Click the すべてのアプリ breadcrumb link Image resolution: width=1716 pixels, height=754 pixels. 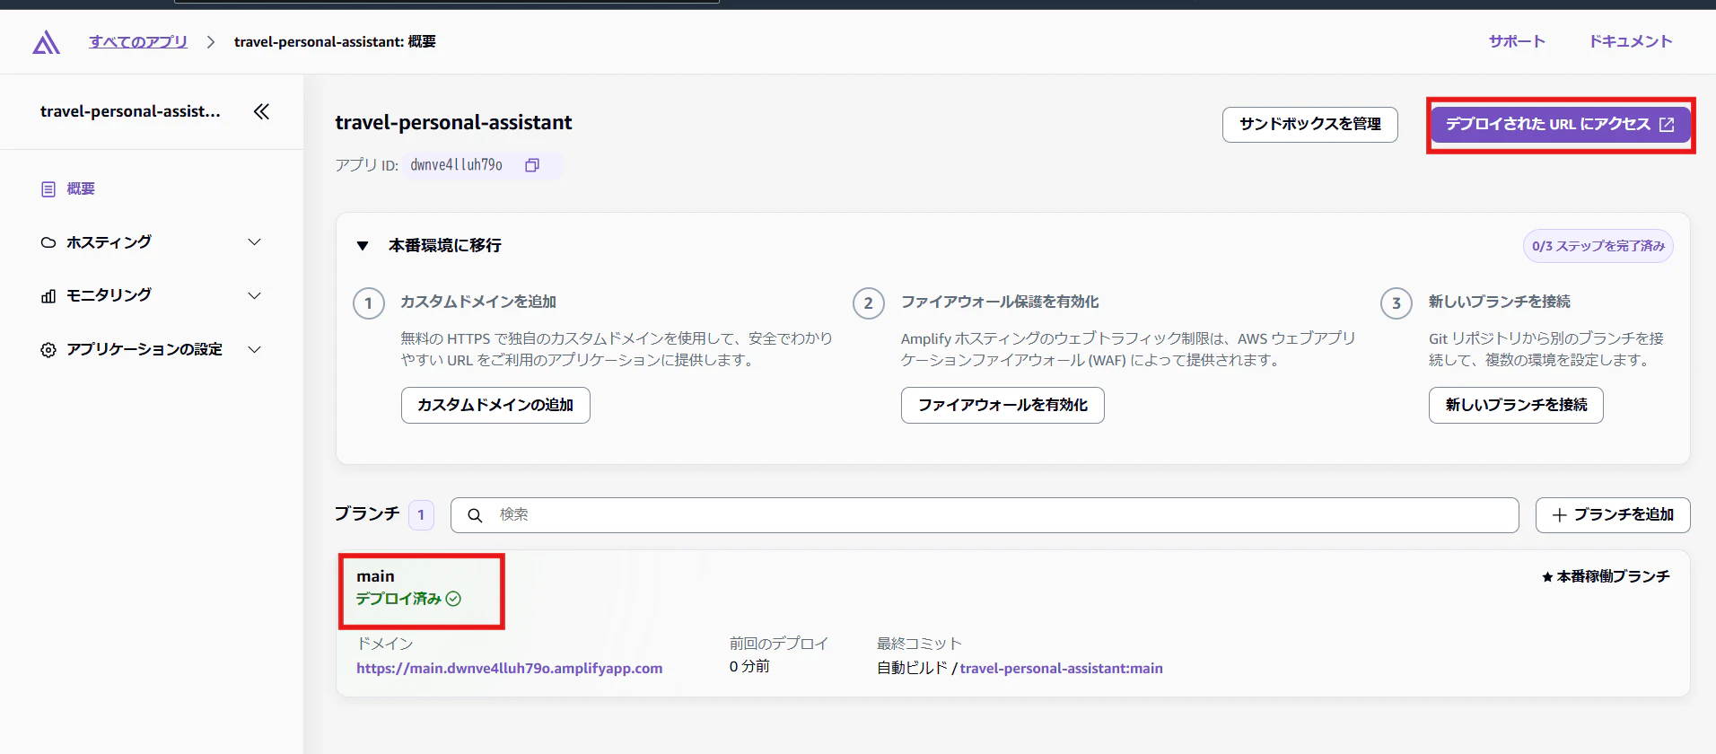tap(138, 41)
